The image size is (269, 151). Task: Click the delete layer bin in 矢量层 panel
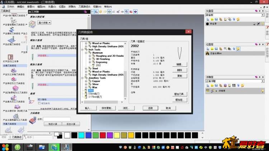234,19
